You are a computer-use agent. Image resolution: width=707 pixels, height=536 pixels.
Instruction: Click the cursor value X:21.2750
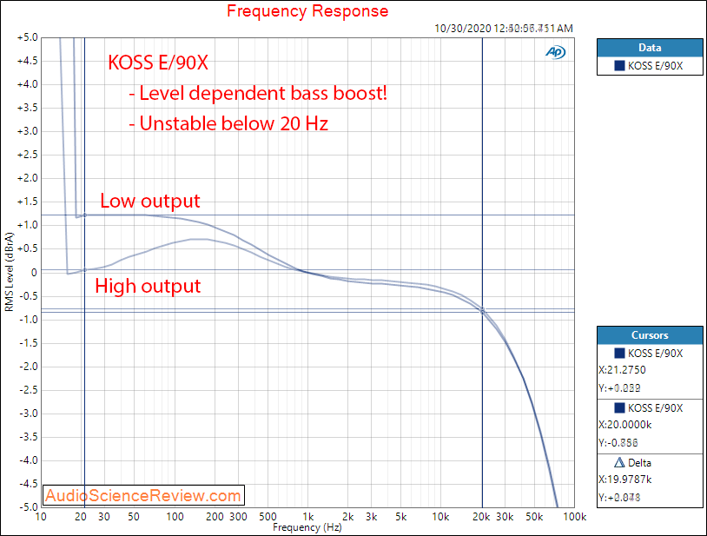[622, 370]
